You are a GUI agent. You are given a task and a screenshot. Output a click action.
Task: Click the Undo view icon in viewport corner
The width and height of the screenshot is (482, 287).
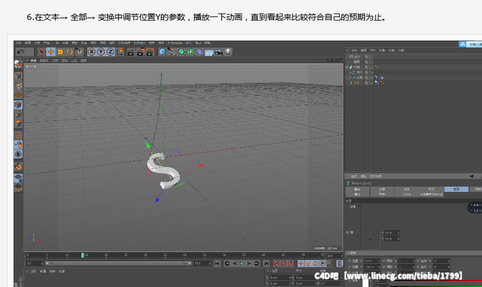tap(336, 60)
